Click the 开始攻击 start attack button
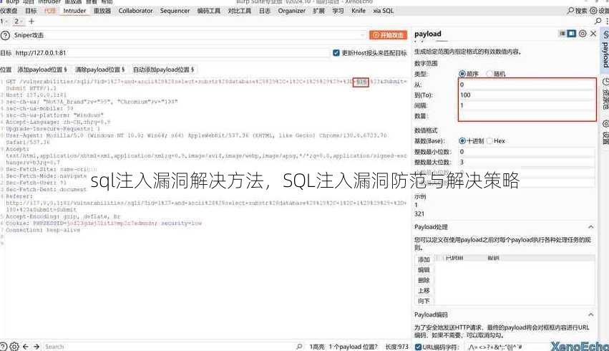Image resolution: width=609 pixels, height=351 pixels. pos(388,35)
